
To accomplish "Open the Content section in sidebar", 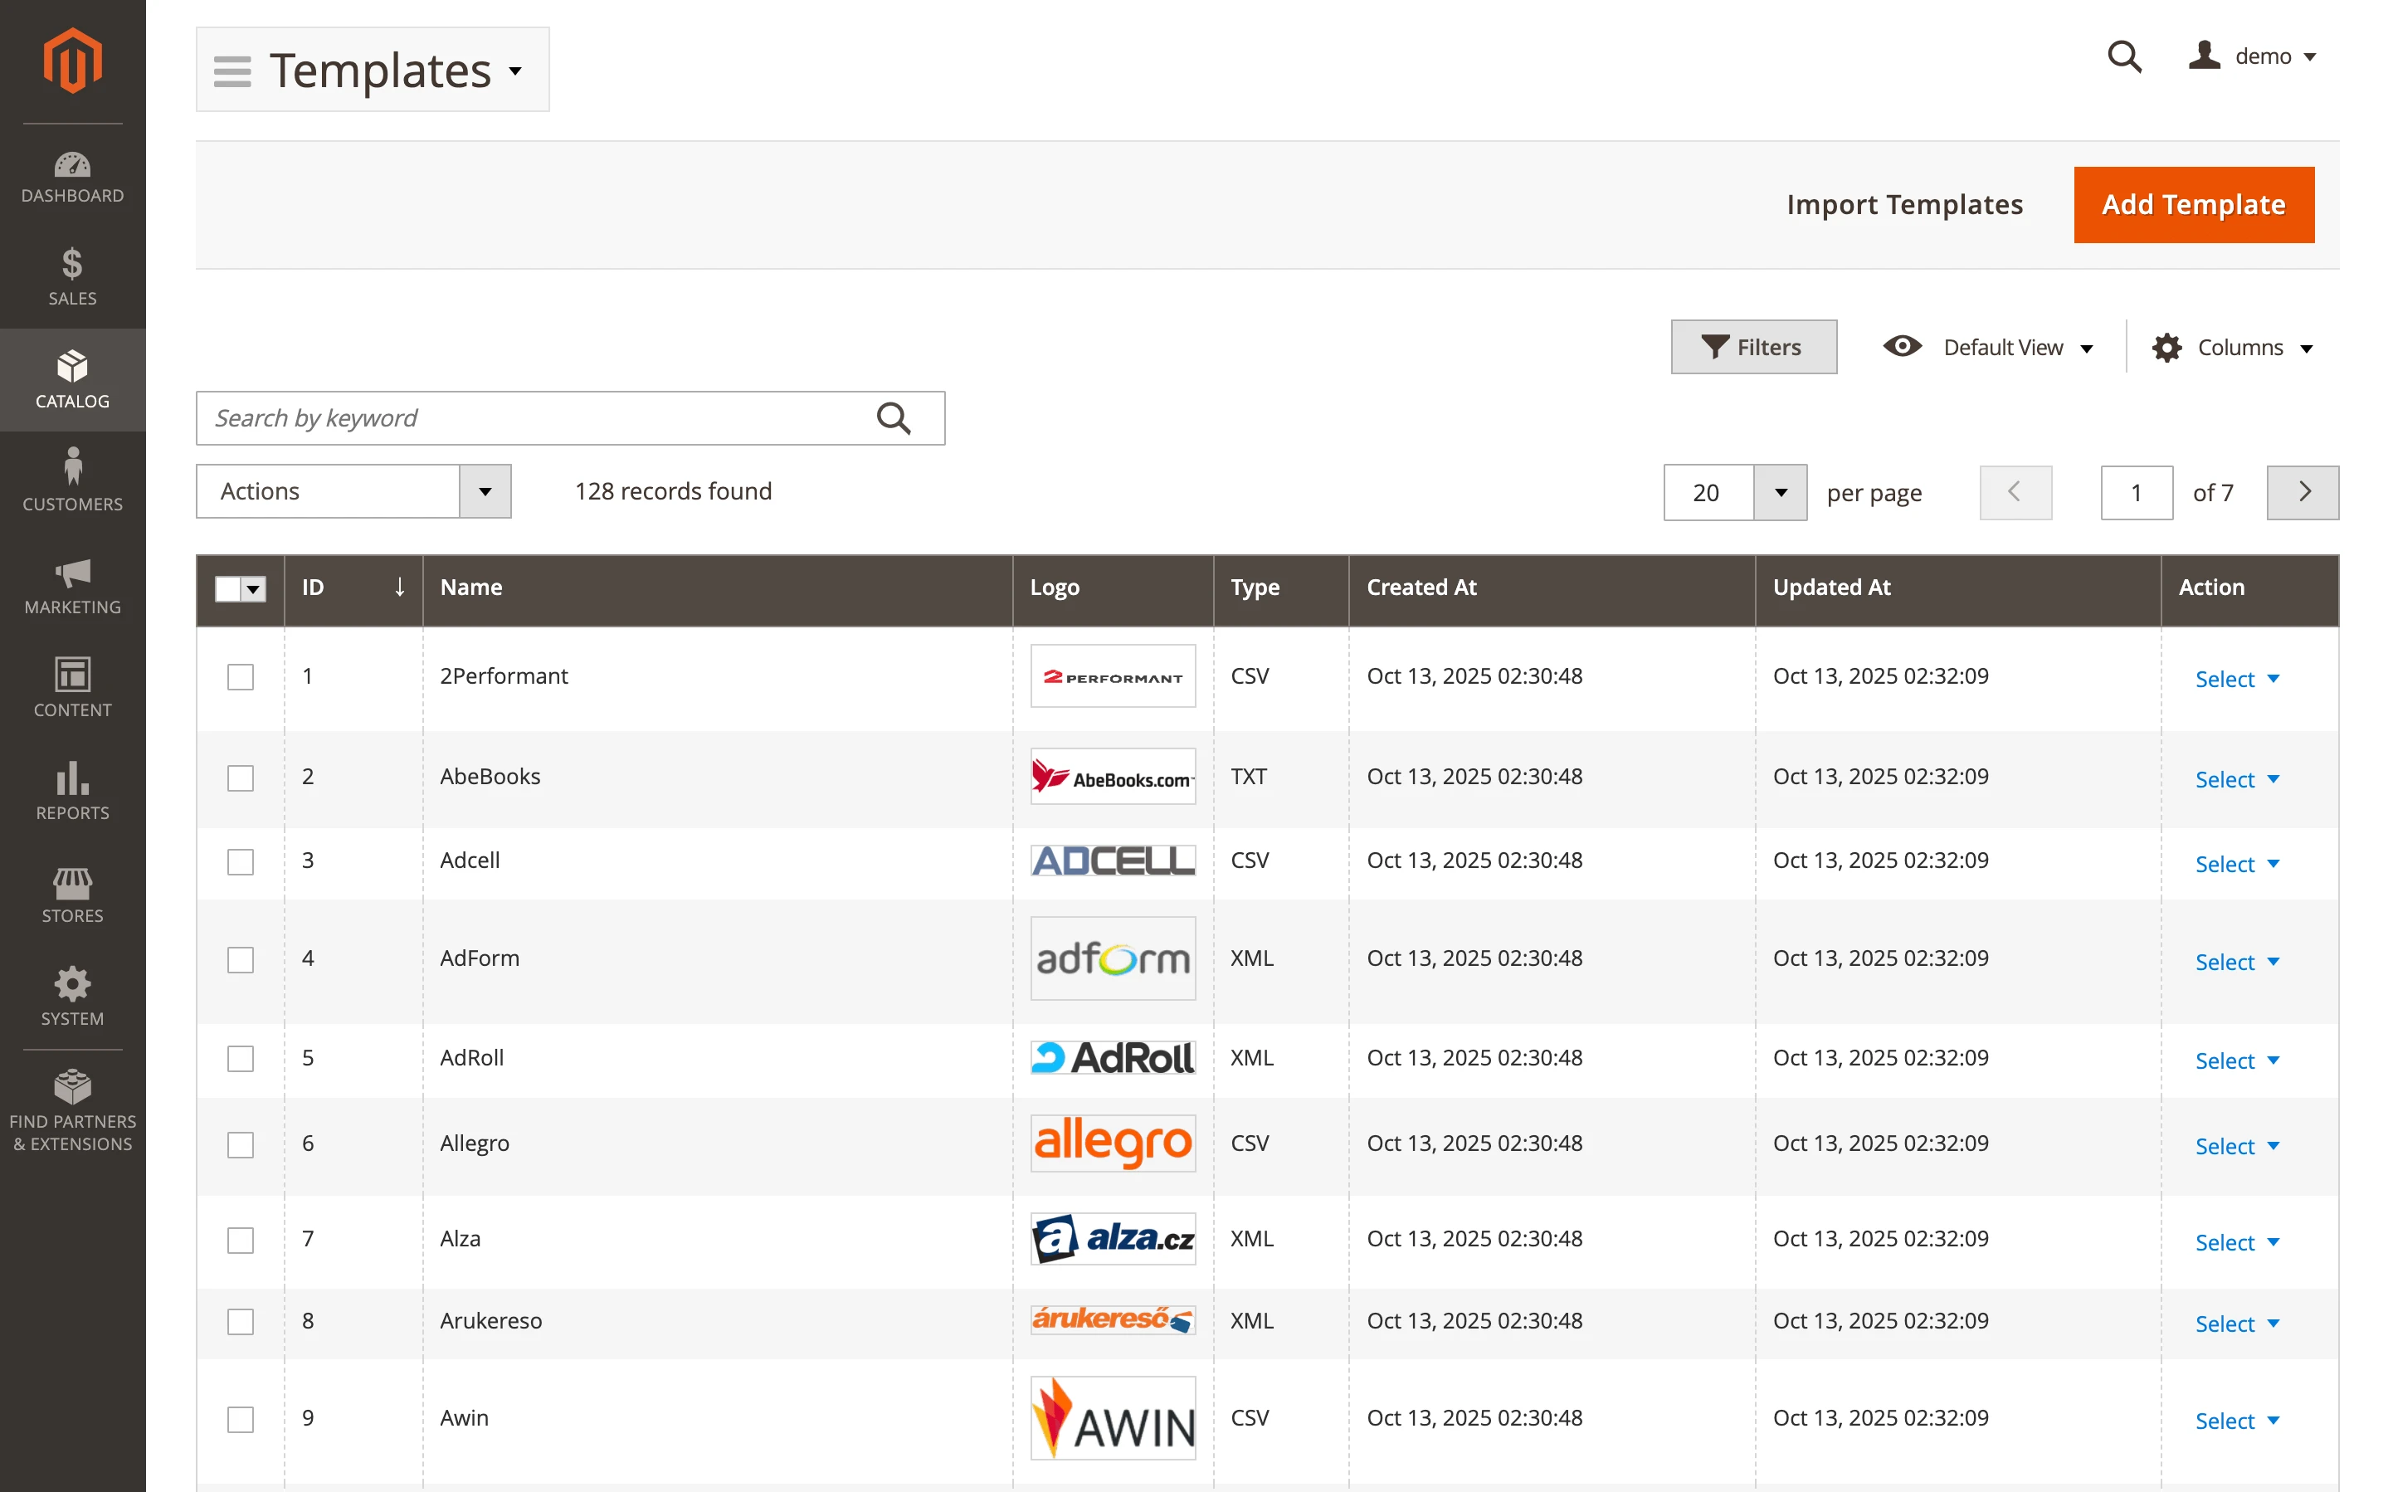I will (x=72, y=685).
